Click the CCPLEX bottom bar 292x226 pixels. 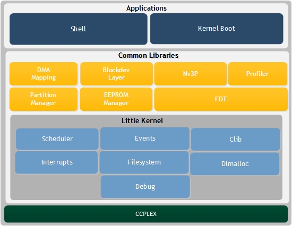pos(146,214)
